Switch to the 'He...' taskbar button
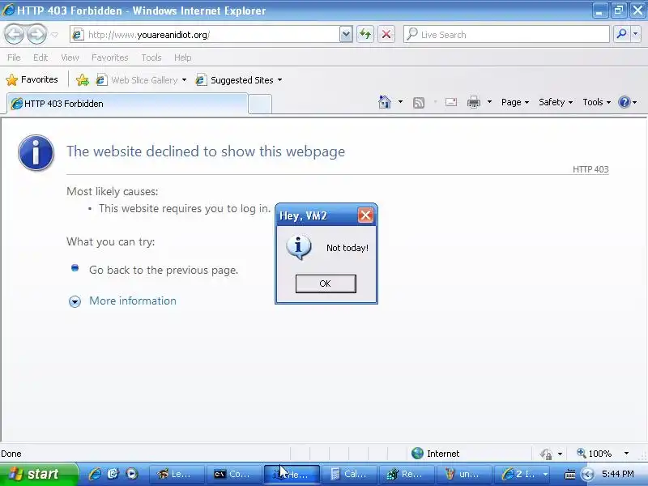The image size is (648, 486). pyautogui.click(x=292, y=474)
